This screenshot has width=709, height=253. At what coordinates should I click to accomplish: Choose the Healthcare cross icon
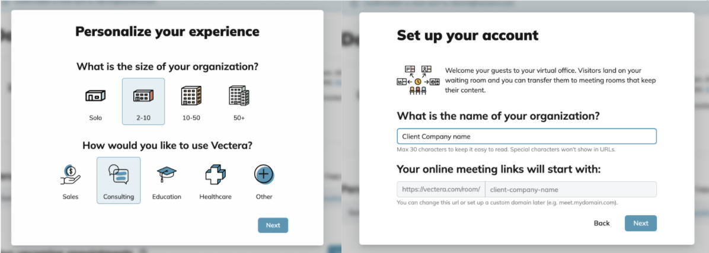pos(215,174)
